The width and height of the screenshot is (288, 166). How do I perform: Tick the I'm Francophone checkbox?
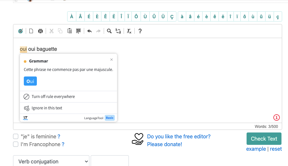tap(16, 145)
